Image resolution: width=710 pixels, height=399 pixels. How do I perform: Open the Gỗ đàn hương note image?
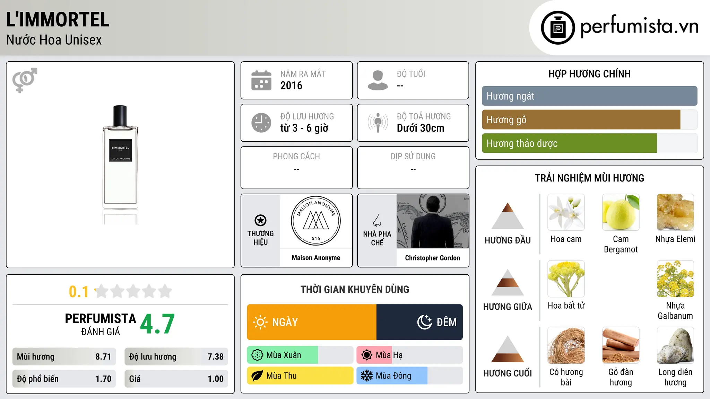pos(621,345)
